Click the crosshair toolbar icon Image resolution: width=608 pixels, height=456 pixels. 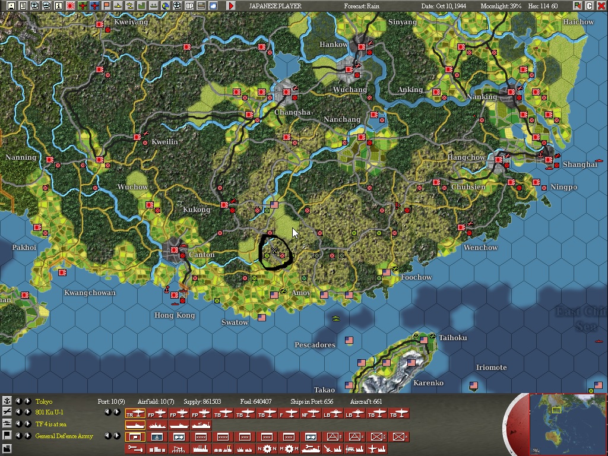tap(178, 6)
